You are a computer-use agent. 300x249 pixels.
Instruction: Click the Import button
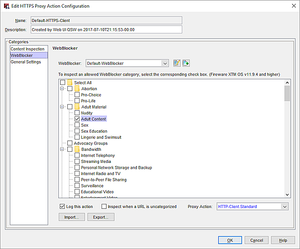coord(71,217)
